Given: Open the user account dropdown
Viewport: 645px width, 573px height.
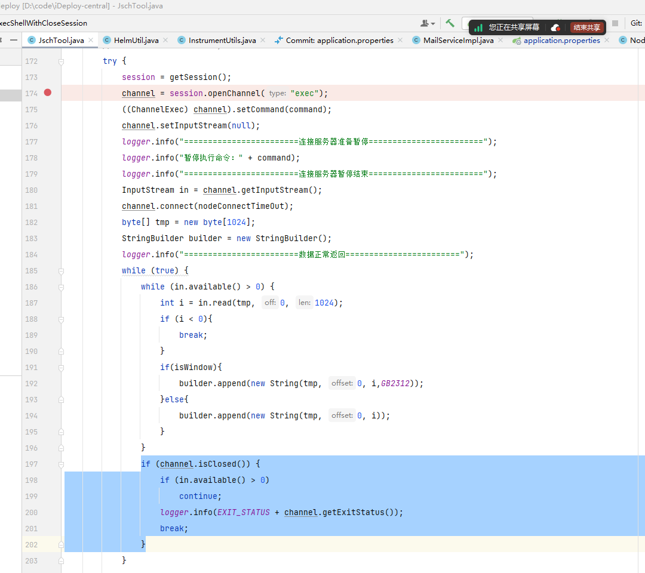Looking at the screenshot, I should coord(428,23).
